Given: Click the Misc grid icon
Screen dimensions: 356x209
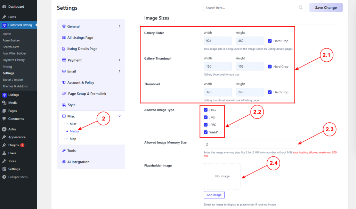Looking at the screenshot, I should pyautogui.click(x=64, y=116).
